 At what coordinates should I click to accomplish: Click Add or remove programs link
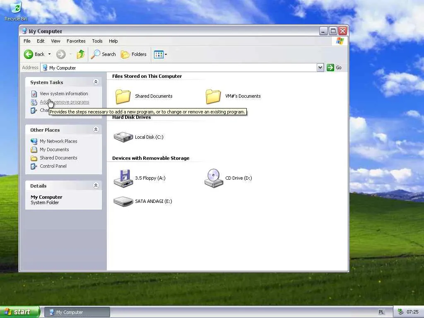[64, 102]
